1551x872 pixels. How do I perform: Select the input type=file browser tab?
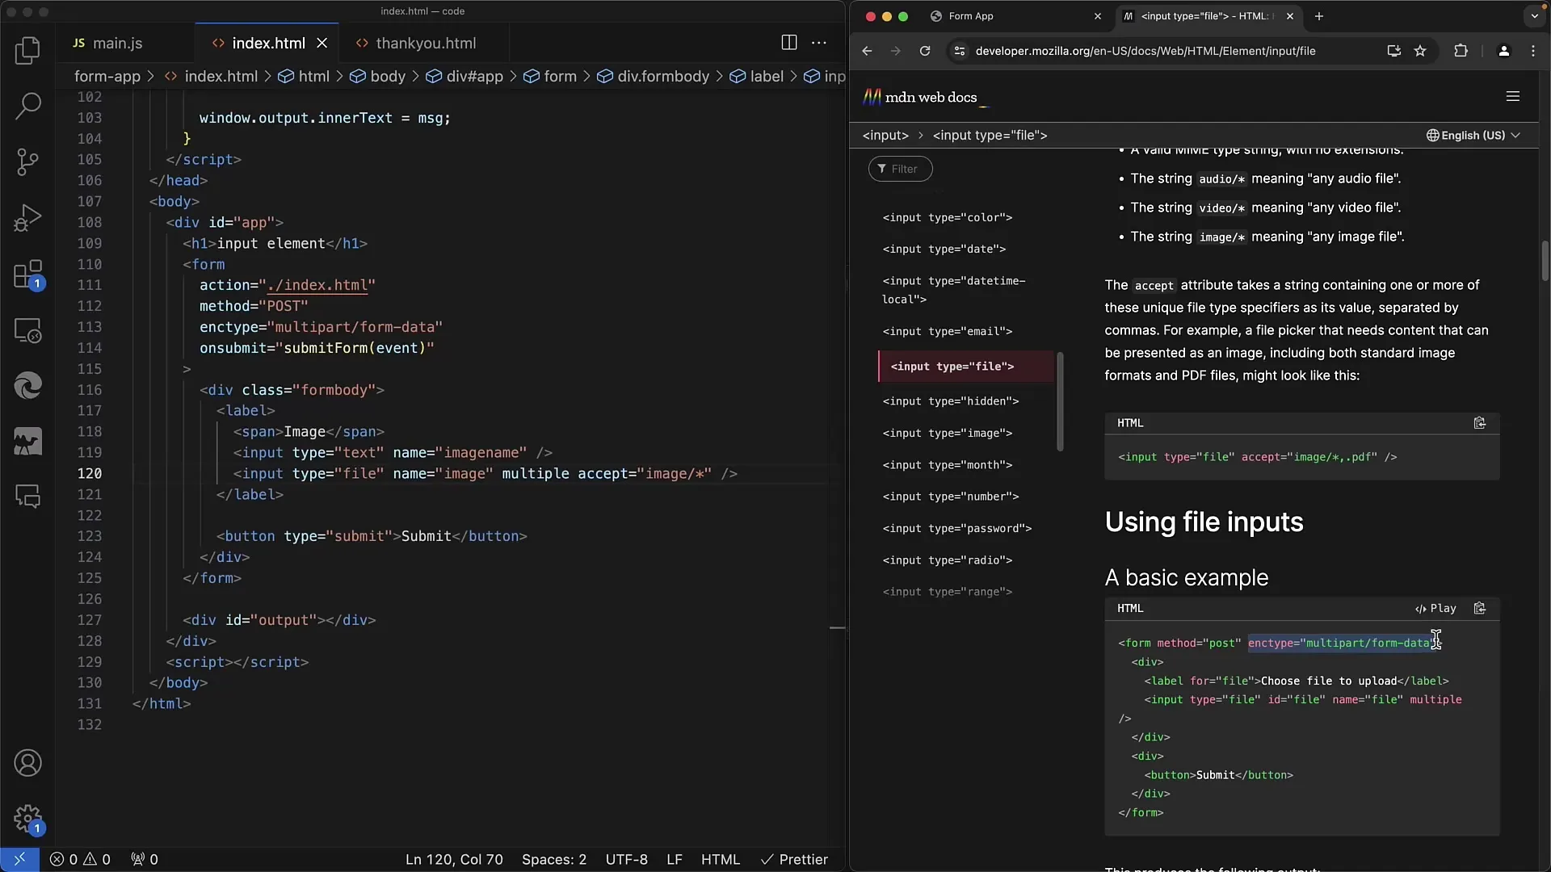[x=1208, y=16]
